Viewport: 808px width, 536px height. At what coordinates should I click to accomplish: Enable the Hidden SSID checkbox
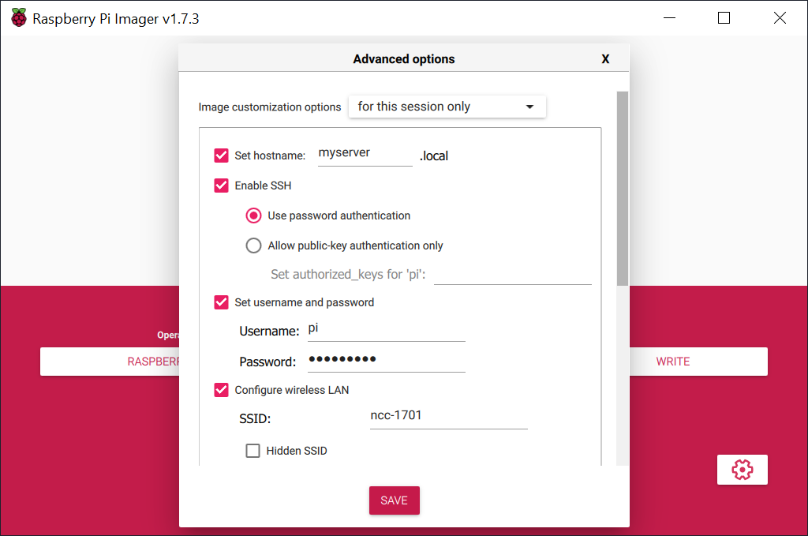252,450
